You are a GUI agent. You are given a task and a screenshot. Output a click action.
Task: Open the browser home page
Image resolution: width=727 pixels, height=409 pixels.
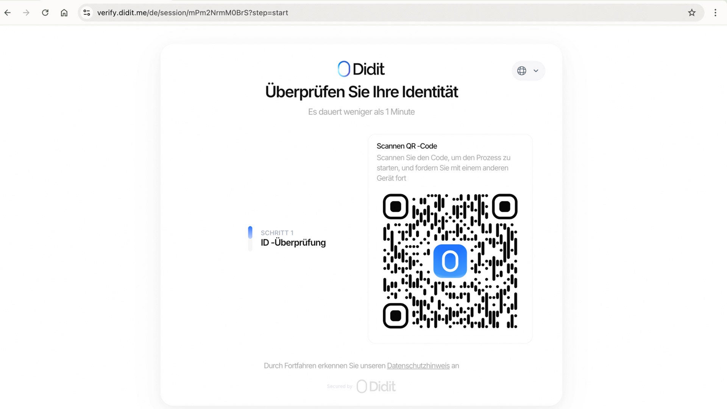pos(64,12)
